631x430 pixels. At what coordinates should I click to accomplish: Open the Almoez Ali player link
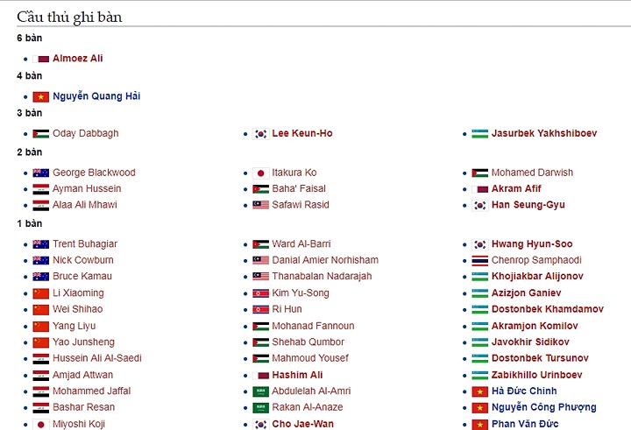click(x=78, y=59)
